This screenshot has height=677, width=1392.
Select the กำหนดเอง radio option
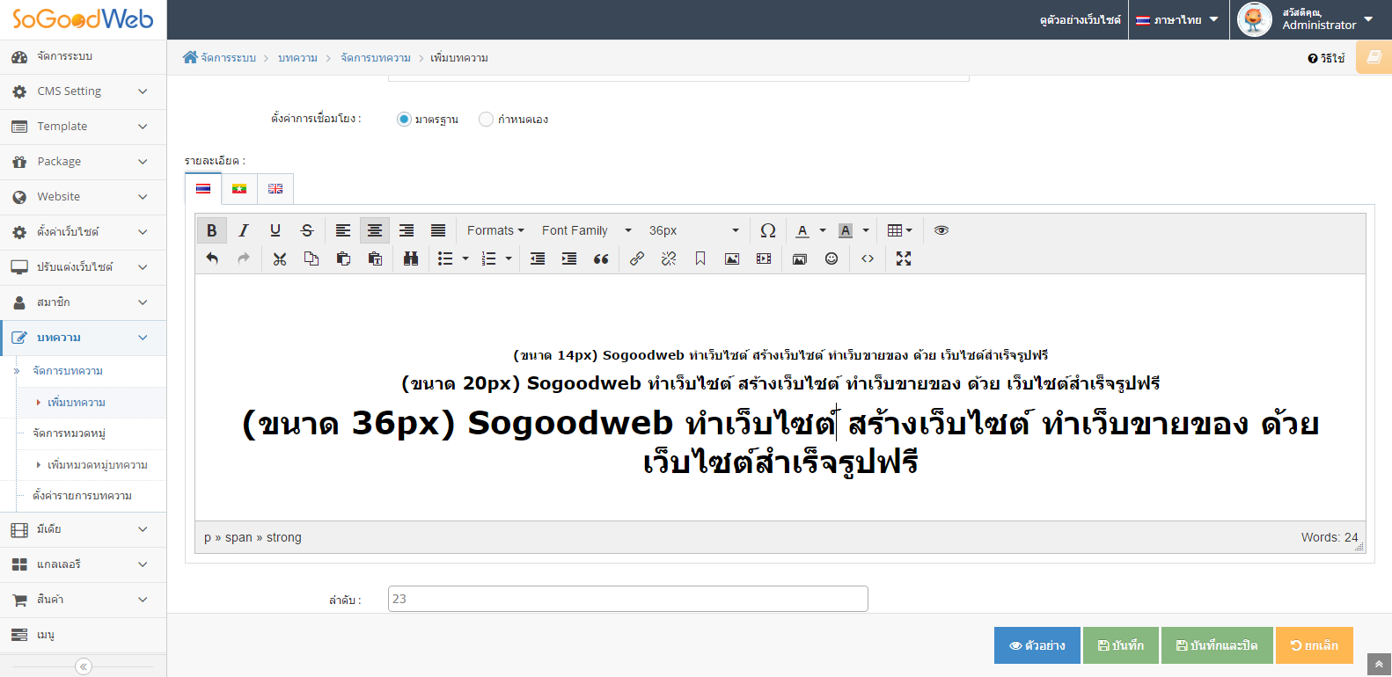point(486,119)
